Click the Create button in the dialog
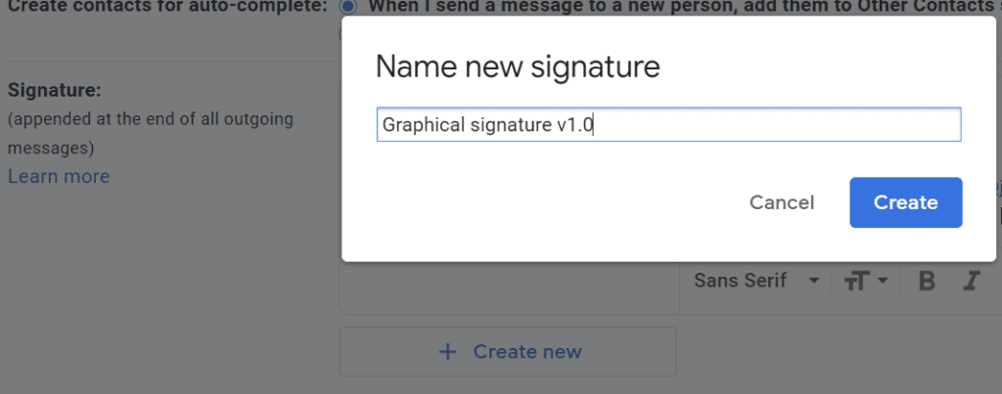 tap(905, 202)
